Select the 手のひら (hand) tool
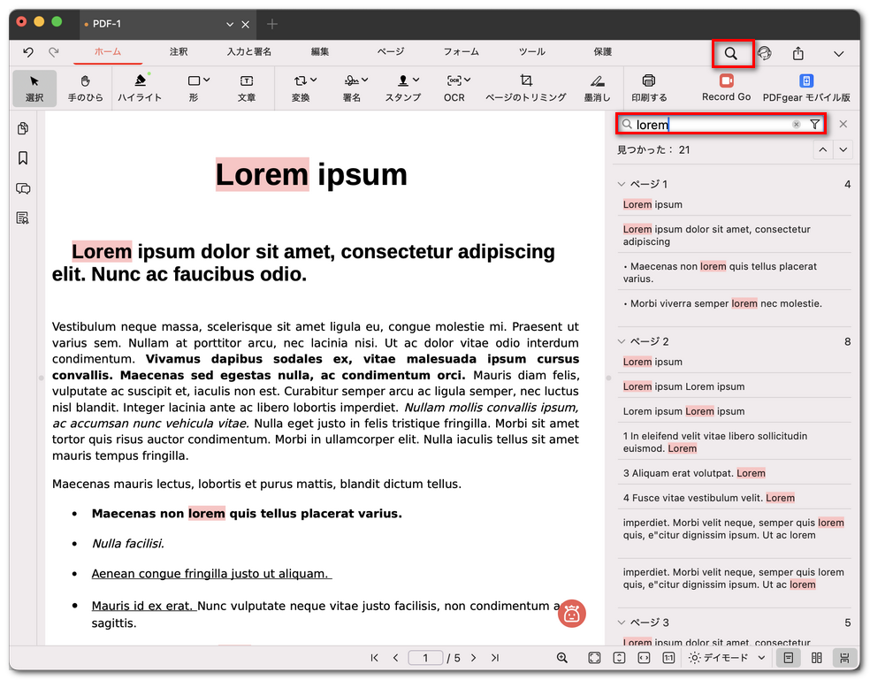 [x=85, y=88]
